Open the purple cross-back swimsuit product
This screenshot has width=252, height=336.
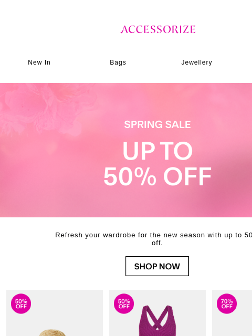click(157, 321)
